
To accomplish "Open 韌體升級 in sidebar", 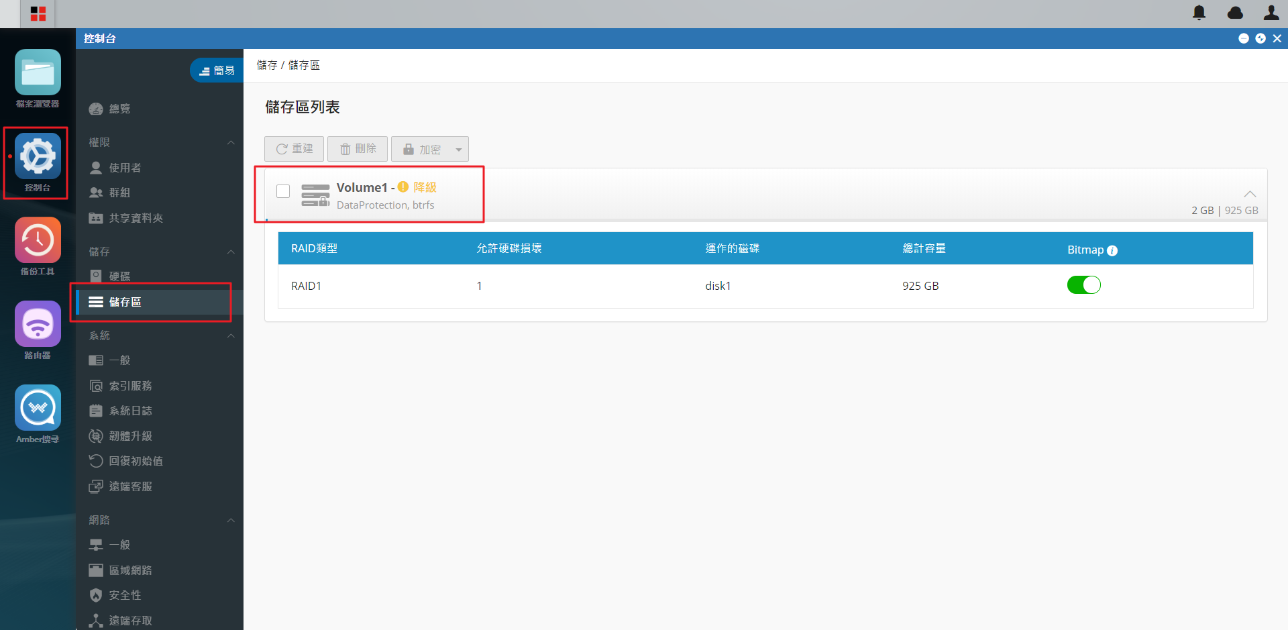I will pos(130,436).
